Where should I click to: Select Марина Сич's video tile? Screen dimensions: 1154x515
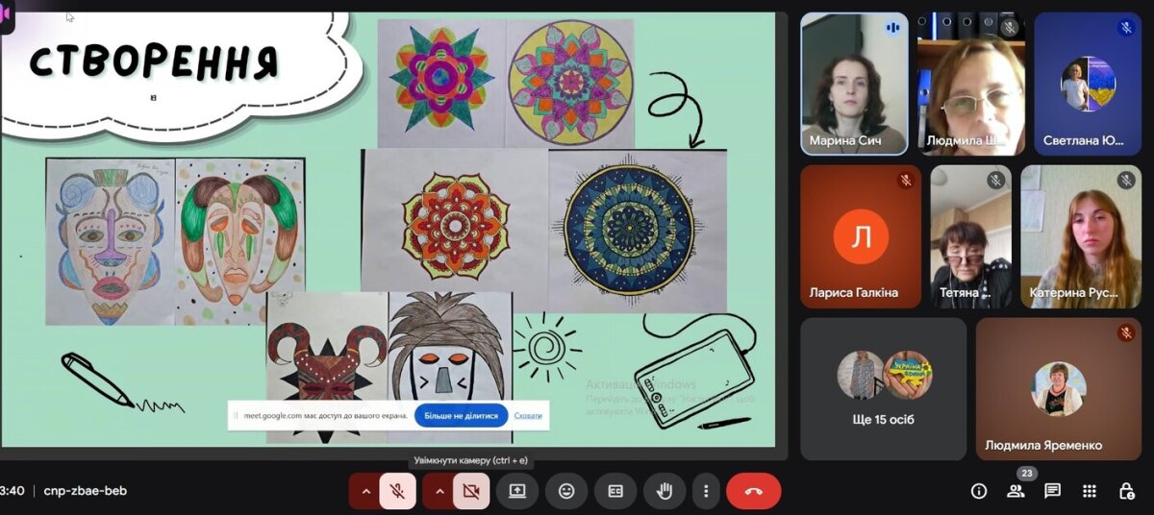pos(854,84)
